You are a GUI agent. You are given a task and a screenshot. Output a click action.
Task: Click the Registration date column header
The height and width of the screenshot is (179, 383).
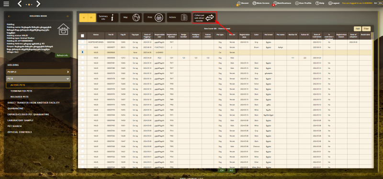[244, 36]
